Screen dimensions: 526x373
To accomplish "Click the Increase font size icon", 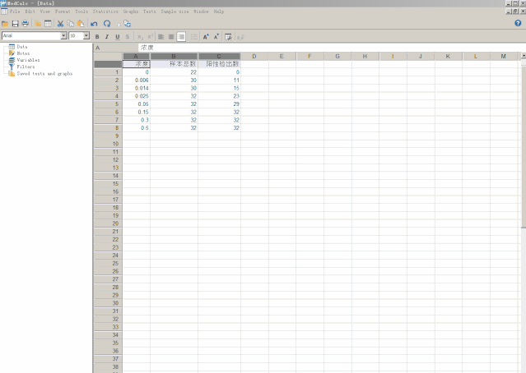I will tap(206, 37).
